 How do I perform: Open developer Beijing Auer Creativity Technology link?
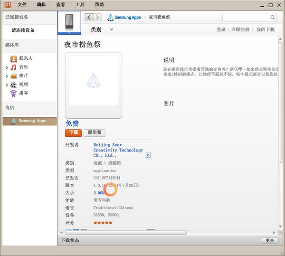[118, 150]
